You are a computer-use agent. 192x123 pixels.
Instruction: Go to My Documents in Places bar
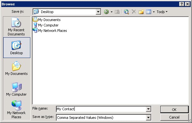(x=16, y=68)
